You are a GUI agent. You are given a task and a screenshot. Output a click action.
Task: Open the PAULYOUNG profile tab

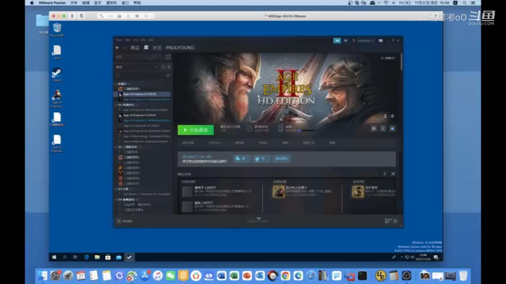tap(180, 48)
